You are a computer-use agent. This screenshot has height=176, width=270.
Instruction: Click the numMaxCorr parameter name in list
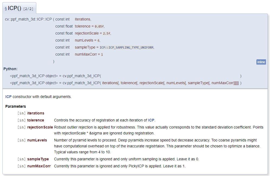pyautogui.click(x=39, y=166)
